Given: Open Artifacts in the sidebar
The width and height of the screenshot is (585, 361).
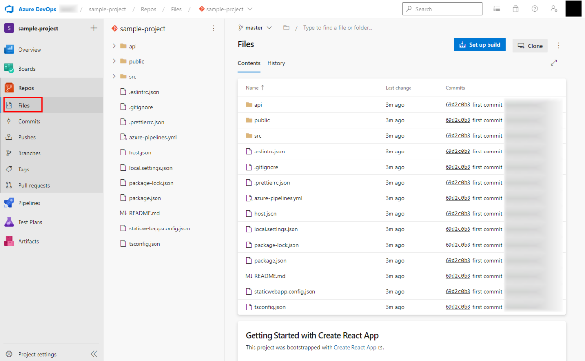Looking at the screenshot, I should [28, 241].
